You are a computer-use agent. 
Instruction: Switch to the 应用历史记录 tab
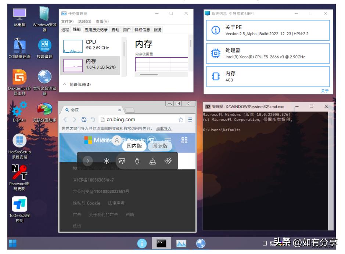point(96,30)
